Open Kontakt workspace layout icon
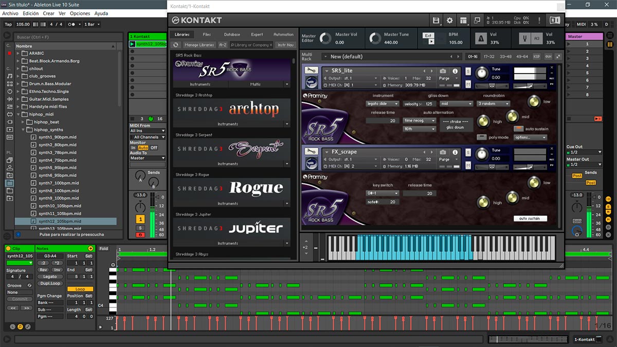Image resolution: width=617 pixels, height=347 pixels. click(x=463, y=20)
